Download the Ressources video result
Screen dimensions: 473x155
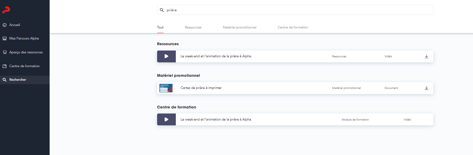426,56
